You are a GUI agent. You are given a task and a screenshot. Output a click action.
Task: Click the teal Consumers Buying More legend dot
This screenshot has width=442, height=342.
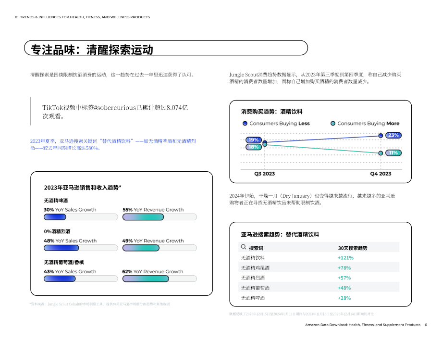coord(333,123)
